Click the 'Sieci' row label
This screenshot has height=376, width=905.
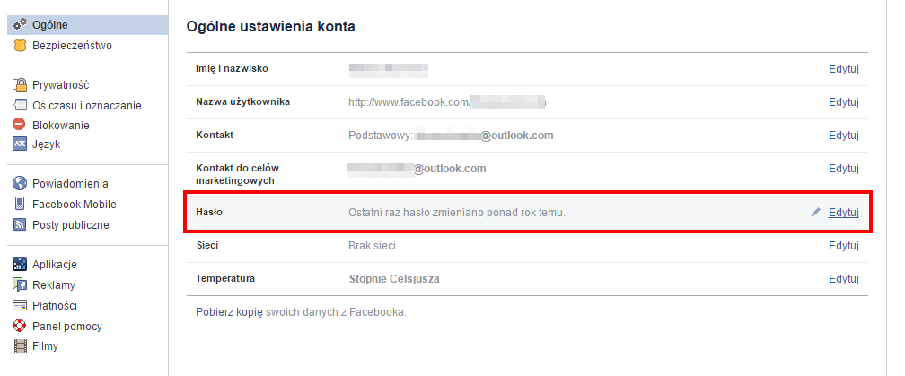click(x=207, y=245)
